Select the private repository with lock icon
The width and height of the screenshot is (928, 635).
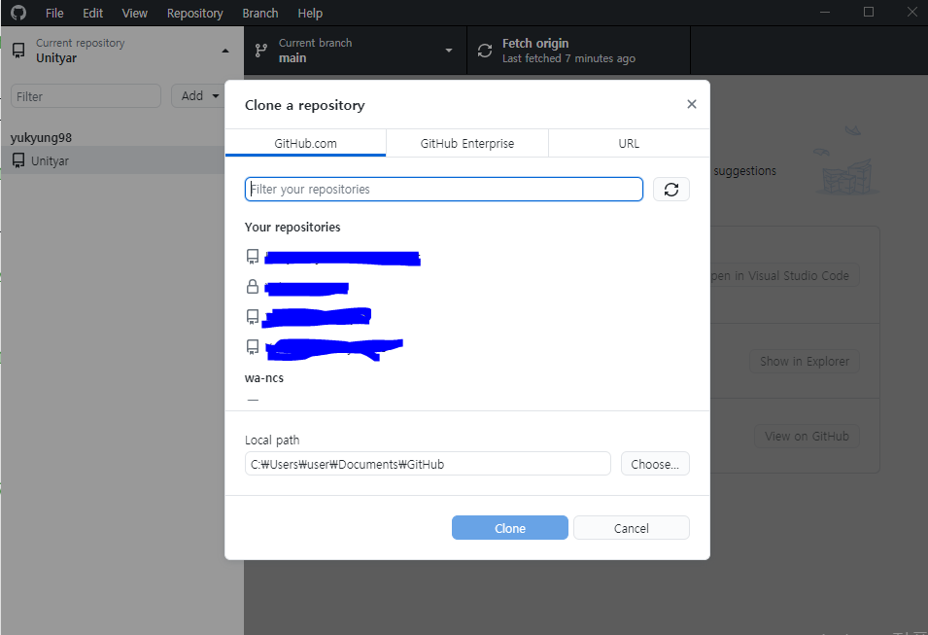click(467, 287)
